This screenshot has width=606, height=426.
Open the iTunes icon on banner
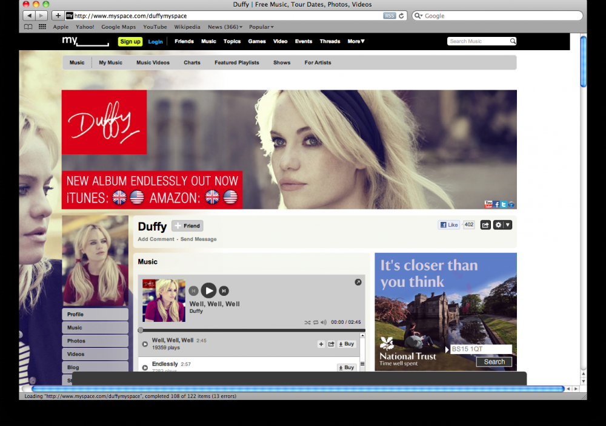click(x=511, y=205)
